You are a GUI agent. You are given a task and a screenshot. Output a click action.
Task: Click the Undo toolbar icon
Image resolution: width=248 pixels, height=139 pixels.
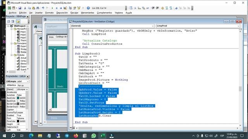[x=43, y=8]
